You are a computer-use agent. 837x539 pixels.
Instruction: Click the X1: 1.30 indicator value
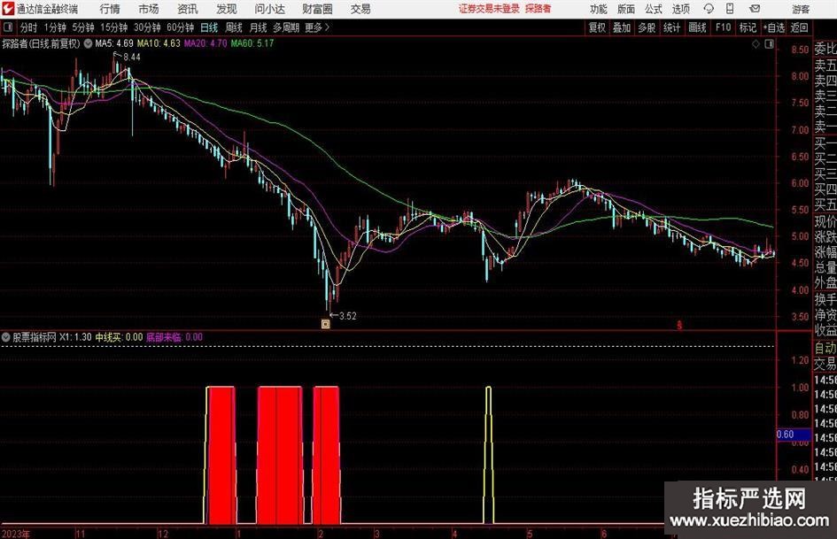click(x=75, y=337)
